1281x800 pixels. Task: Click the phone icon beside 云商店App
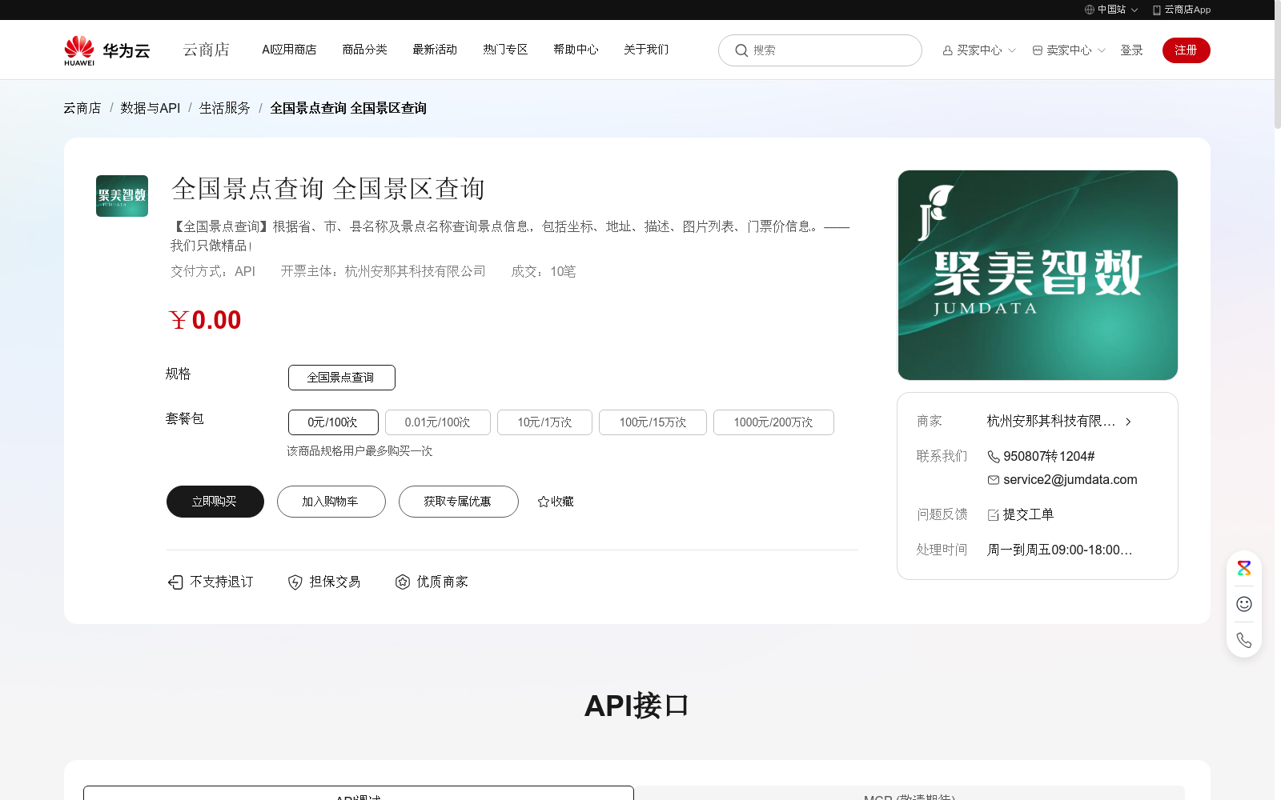(1157, 10)
